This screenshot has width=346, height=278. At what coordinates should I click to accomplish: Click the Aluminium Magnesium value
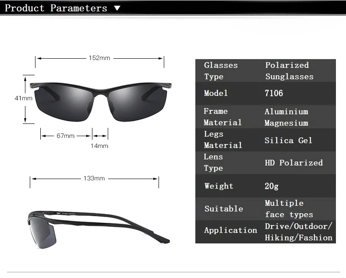click(x=286, y=117)
